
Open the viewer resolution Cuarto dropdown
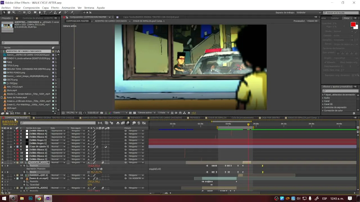(120, 113)
